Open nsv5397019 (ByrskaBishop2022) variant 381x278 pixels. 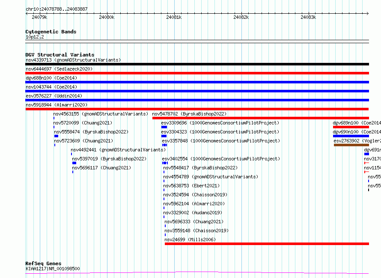[109, 159]
